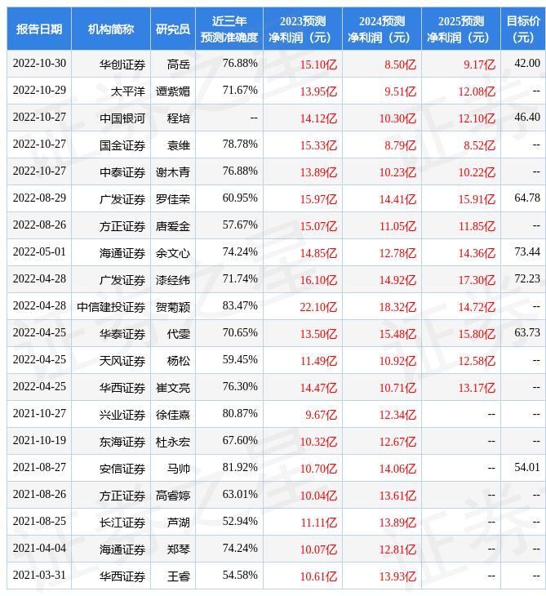Click accuracy value 52.94%
This screenshot has width=546, height=596.
[240, 522]
